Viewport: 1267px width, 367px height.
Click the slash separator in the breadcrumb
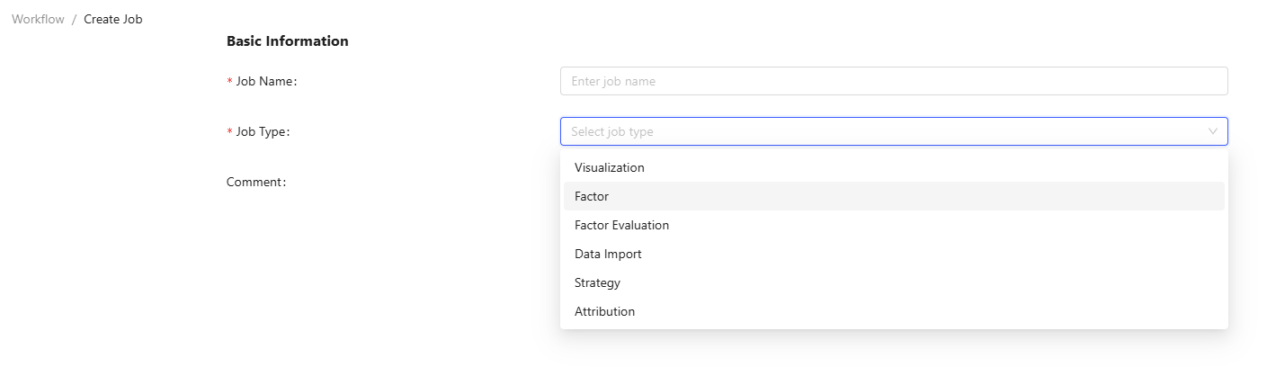[74, 19]
